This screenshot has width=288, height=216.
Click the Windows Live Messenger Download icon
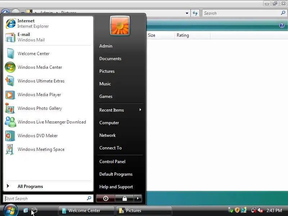click(10, 122)
